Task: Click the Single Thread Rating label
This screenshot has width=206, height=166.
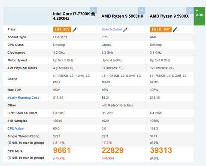Action: 24,136
